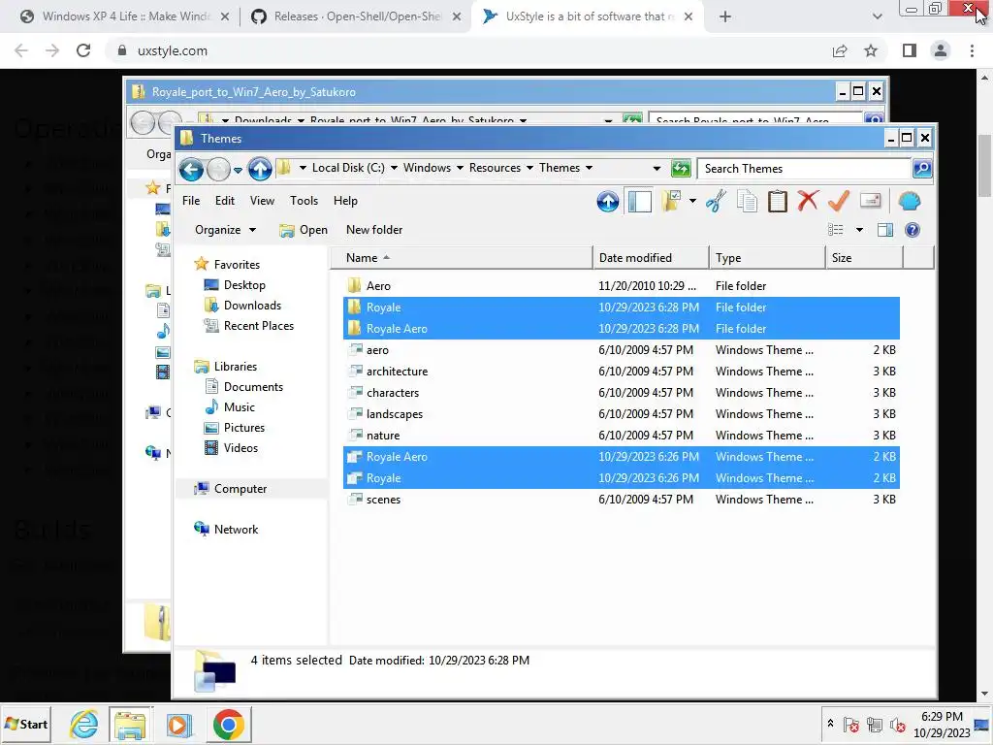This screenshot has width=993, height=745.
Task: Click Windows Explorer taskbar icon
Action: click(130, 724)
